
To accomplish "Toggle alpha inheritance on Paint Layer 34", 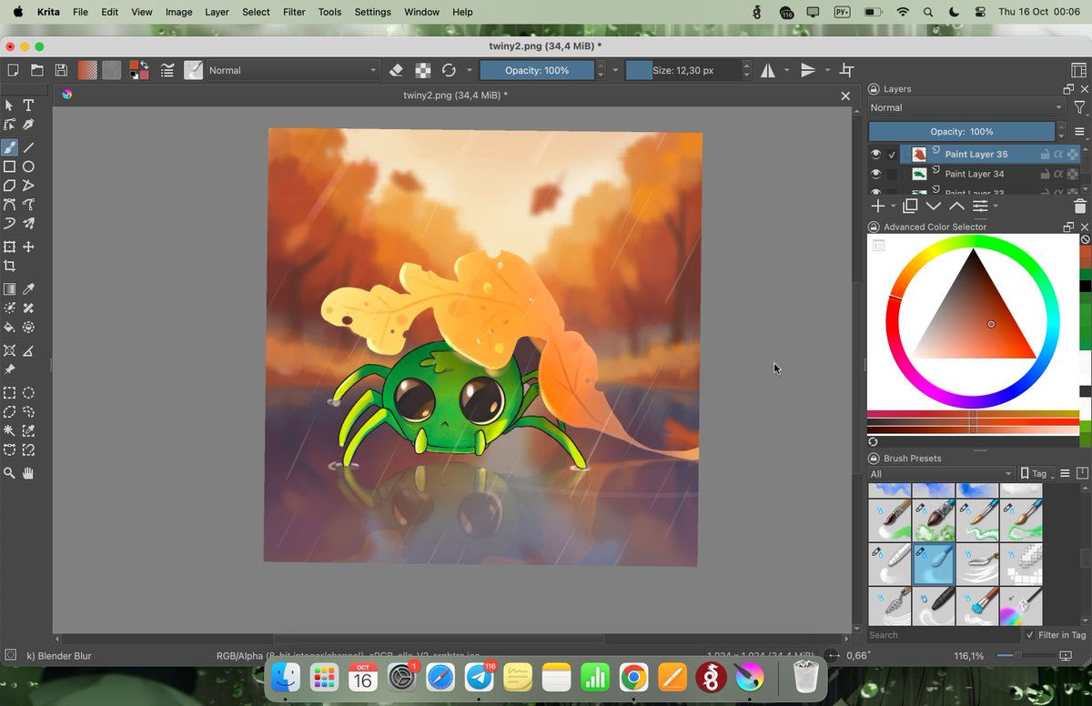I will pos(1059,174).
